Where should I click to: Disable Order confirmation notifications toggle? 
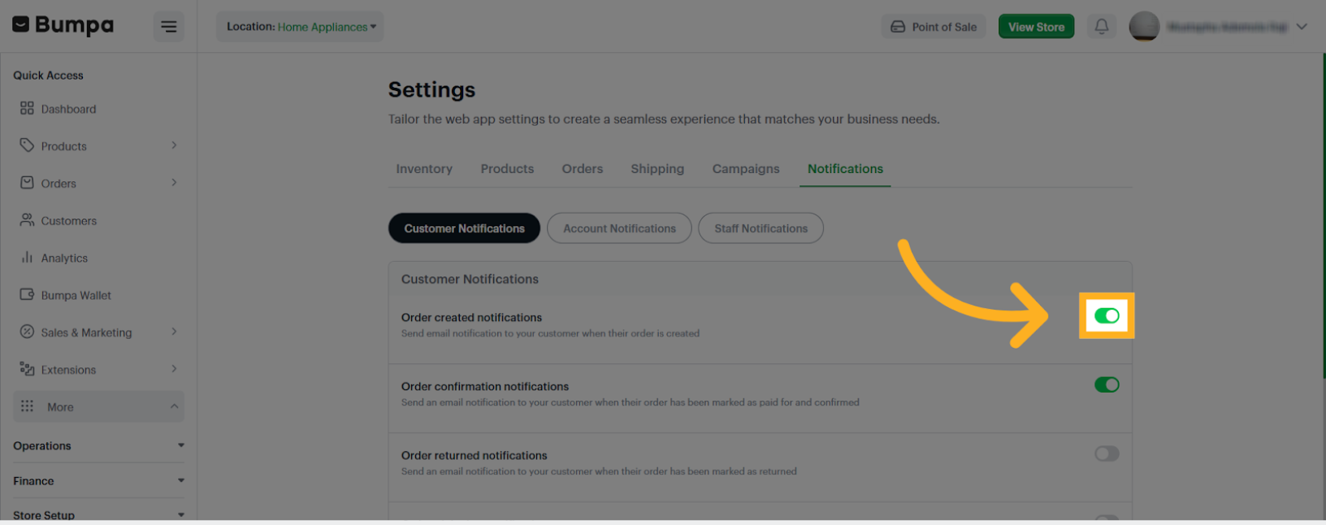(1107, 384)
